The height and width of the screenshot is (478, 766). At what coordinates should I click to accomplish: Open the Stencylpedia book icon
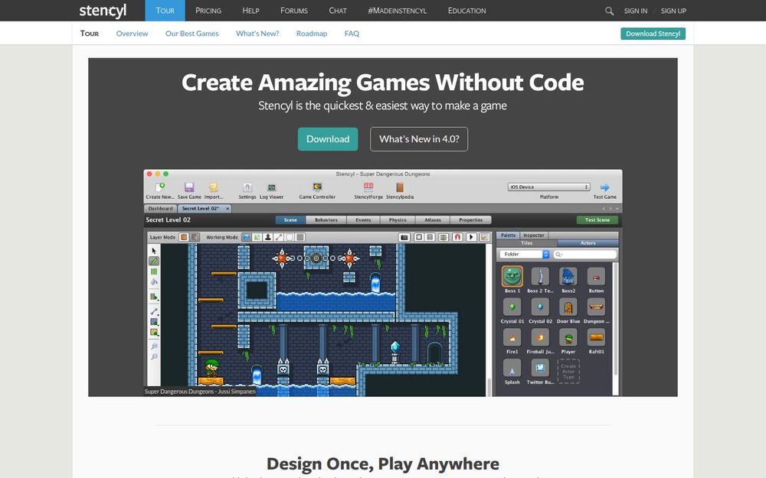[x=400, y=187]
